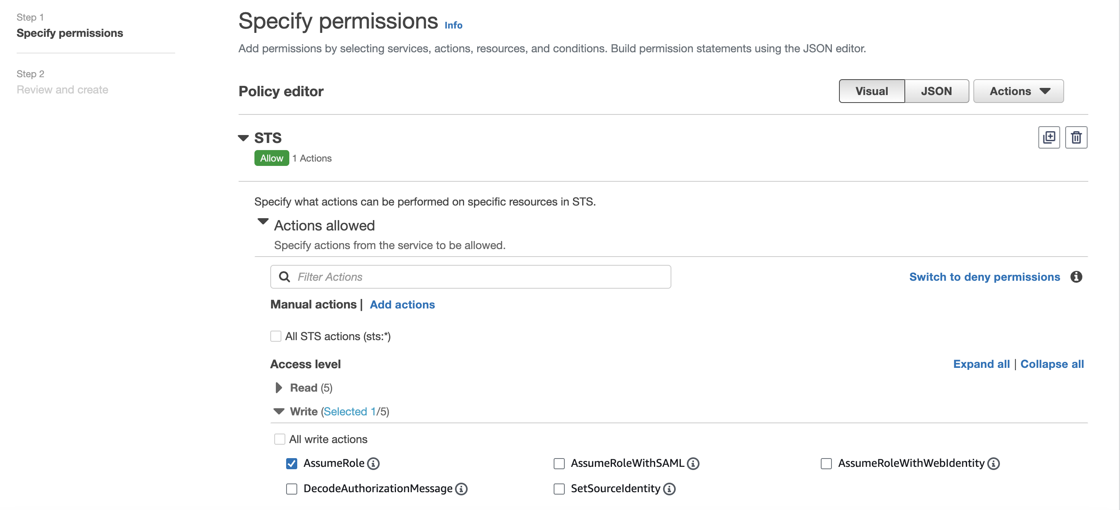Click the AssumeRoleWithSAML info icon

(693, 464)
